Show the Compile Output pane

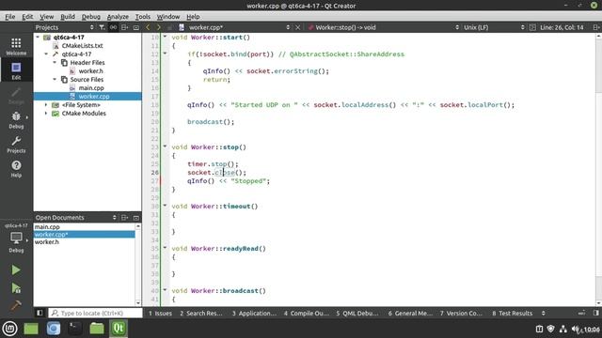[x=307, y=313]
